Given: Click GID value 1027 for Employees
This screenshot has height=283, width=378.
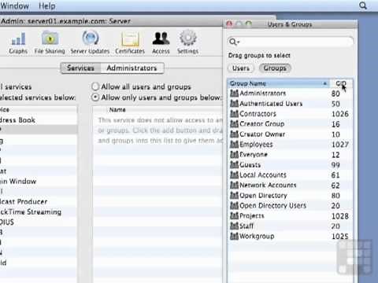Looking at the screenshot, I should pyautogui.click(x=340, y=145).
